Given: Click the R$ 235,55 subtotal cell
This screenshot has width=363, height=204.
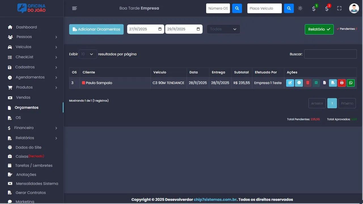Looking at the screenshot, I should coord(242,83).
